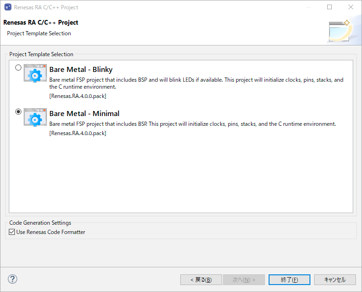The image size is (362, 292).
Task: Maximize the project wizard window
Action: (329, 7)
